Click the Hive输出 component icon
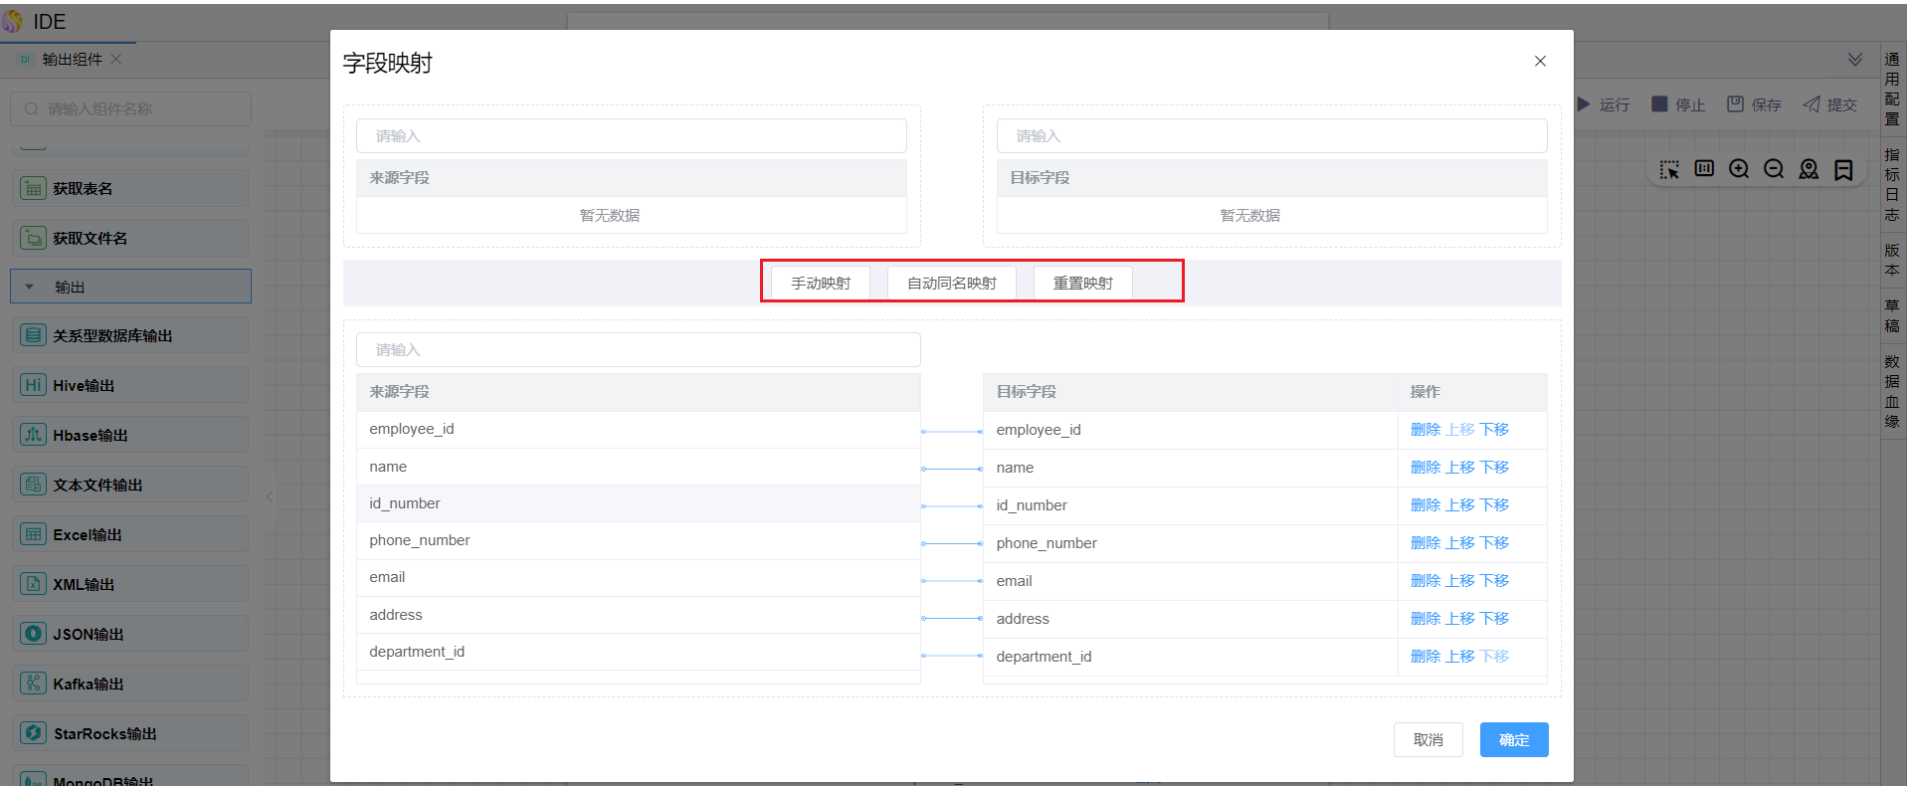Screen dimensions: 1907x786 pos(33,385)
